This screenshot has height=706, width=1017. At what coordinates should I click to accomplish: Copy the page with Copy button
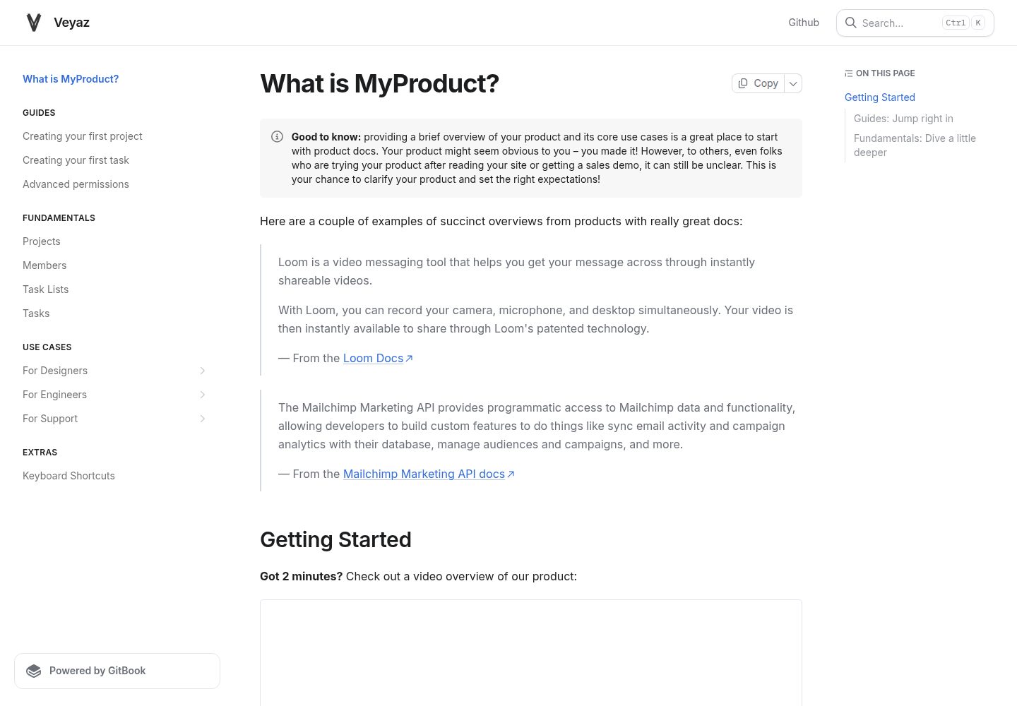click(x=758, y=83)
